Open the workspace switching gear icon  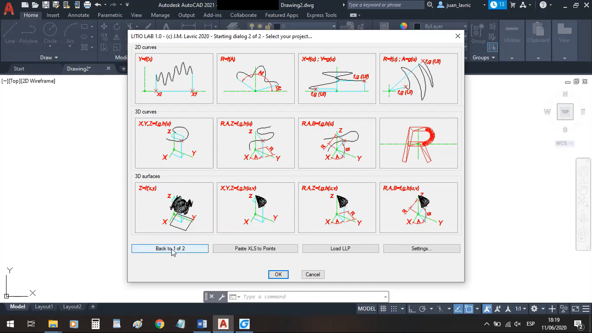tap(534, 309)
